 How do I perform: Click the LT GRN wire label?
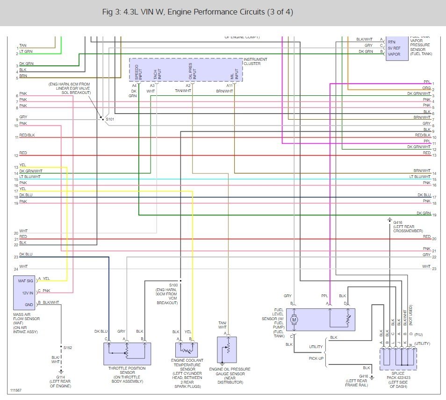tap(26, 51)
